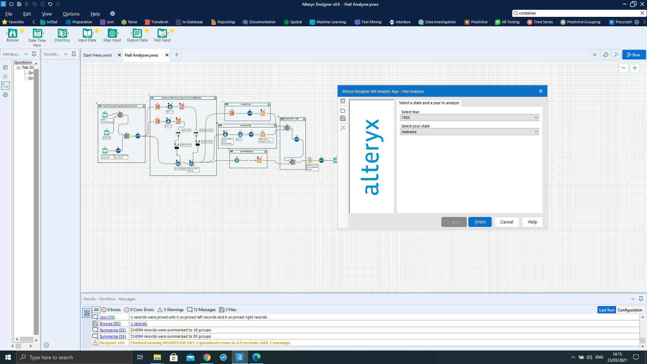Filter results by 3 Warnings
The height and width of the screenshot is (364, 647).
click(x=171, y=310)
